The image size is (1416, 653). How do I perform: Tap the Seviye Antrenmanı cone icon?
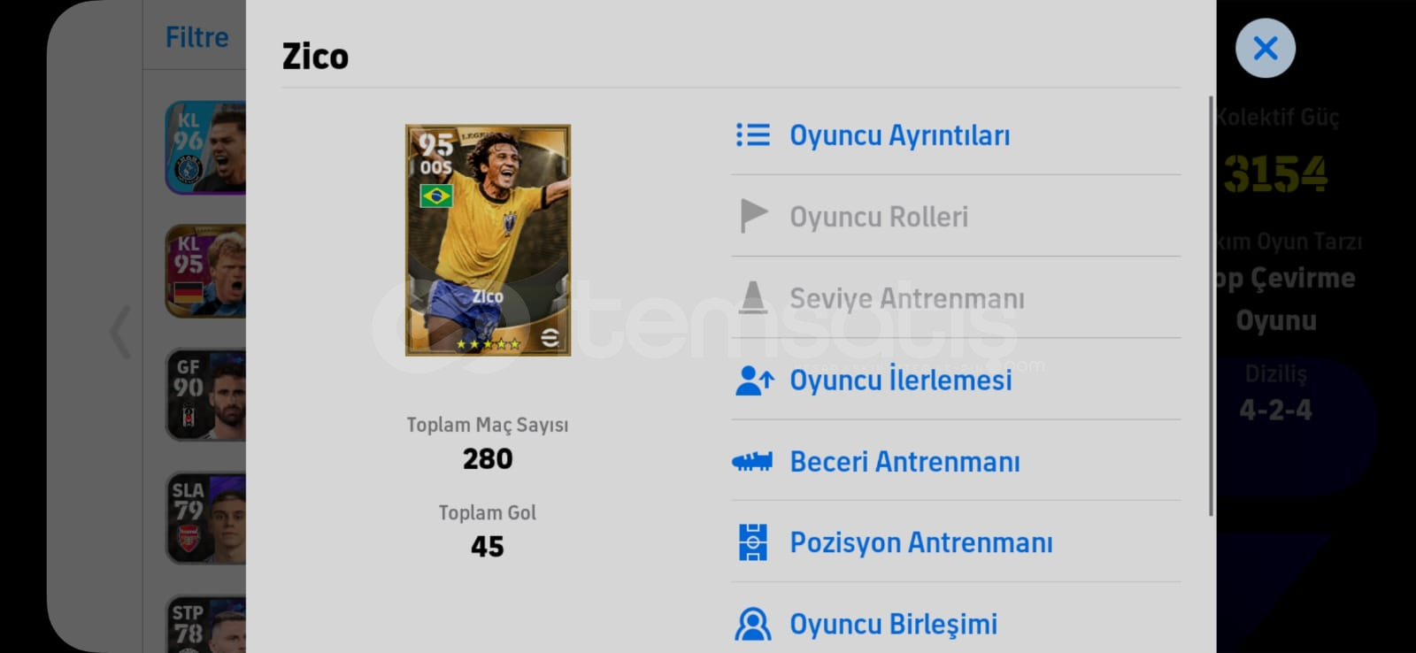tap(753, 297)
